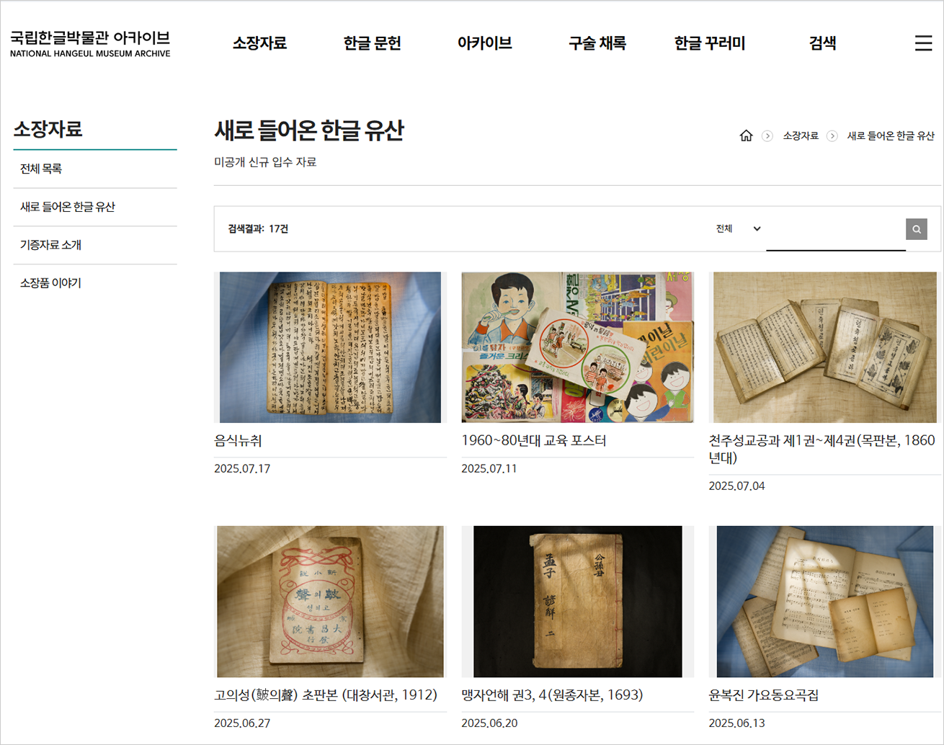Go to 한글 꾸러미 menu

click(x=709, y=43)
